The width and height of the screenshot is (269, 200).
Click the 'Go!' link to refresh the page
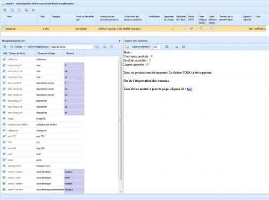point(189,89)
